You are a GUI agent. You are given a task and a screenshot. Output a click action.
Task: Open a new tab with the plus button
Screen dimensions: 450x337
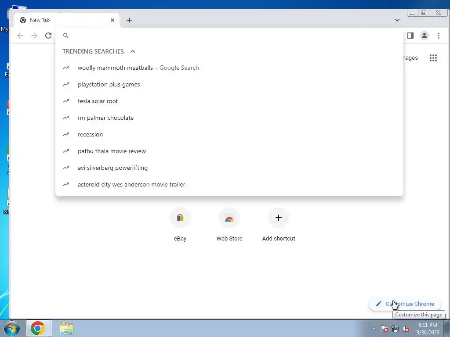click(x=129, y=20)
